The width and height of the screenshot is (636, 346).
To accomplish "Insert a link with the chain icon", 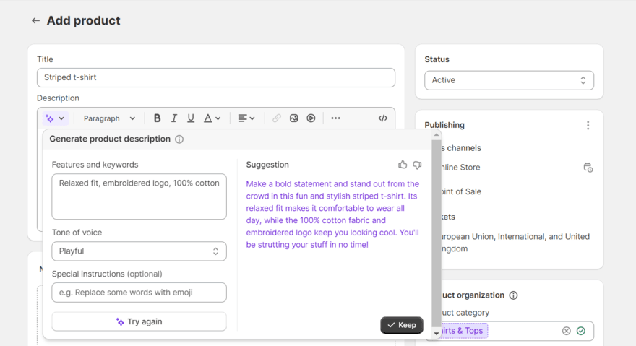I will [277, 118].
